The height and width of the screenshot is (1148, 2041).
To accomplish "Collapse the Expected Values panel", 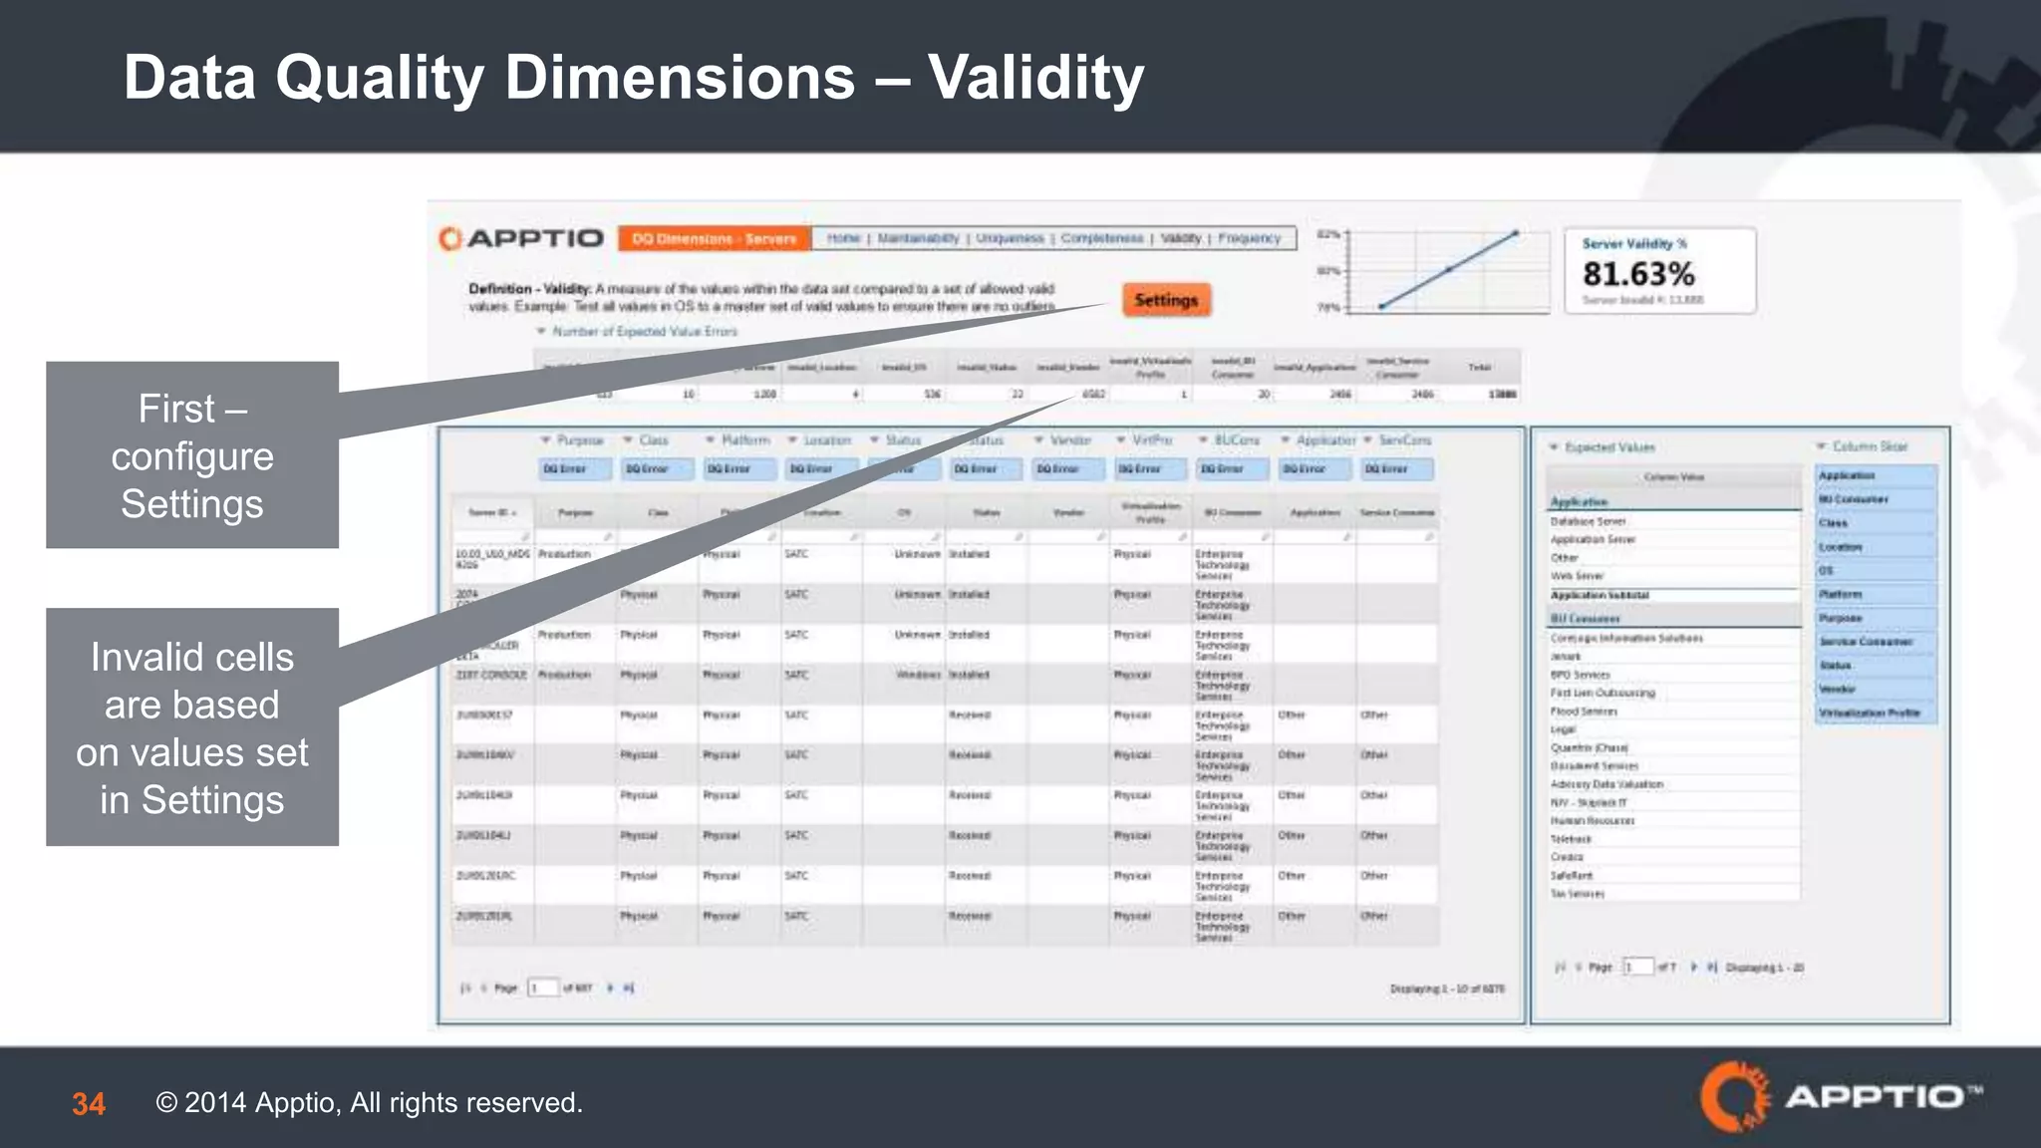I will tap(1554, 447).
